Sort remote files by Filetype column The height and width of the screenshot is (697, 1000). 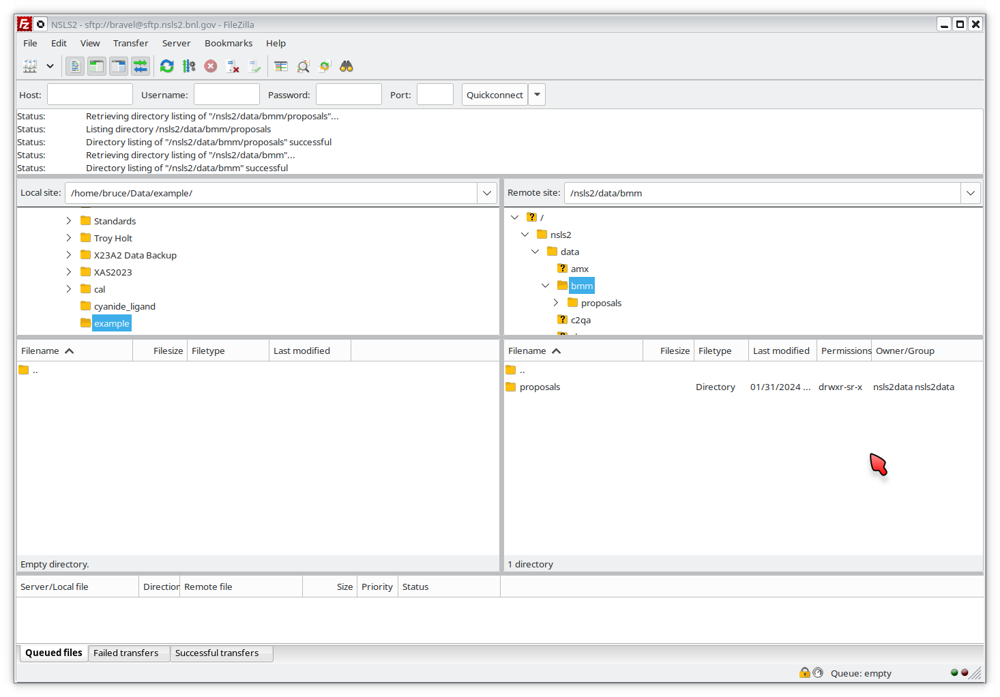(722, 351)
